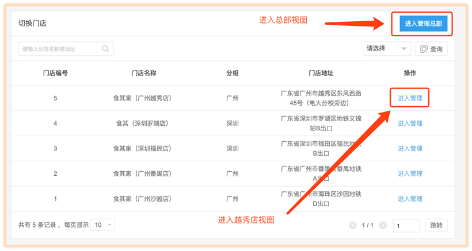Click the 门店名称 column header
This screenshot has width=472, height=251.
click(x=143, y=74)
